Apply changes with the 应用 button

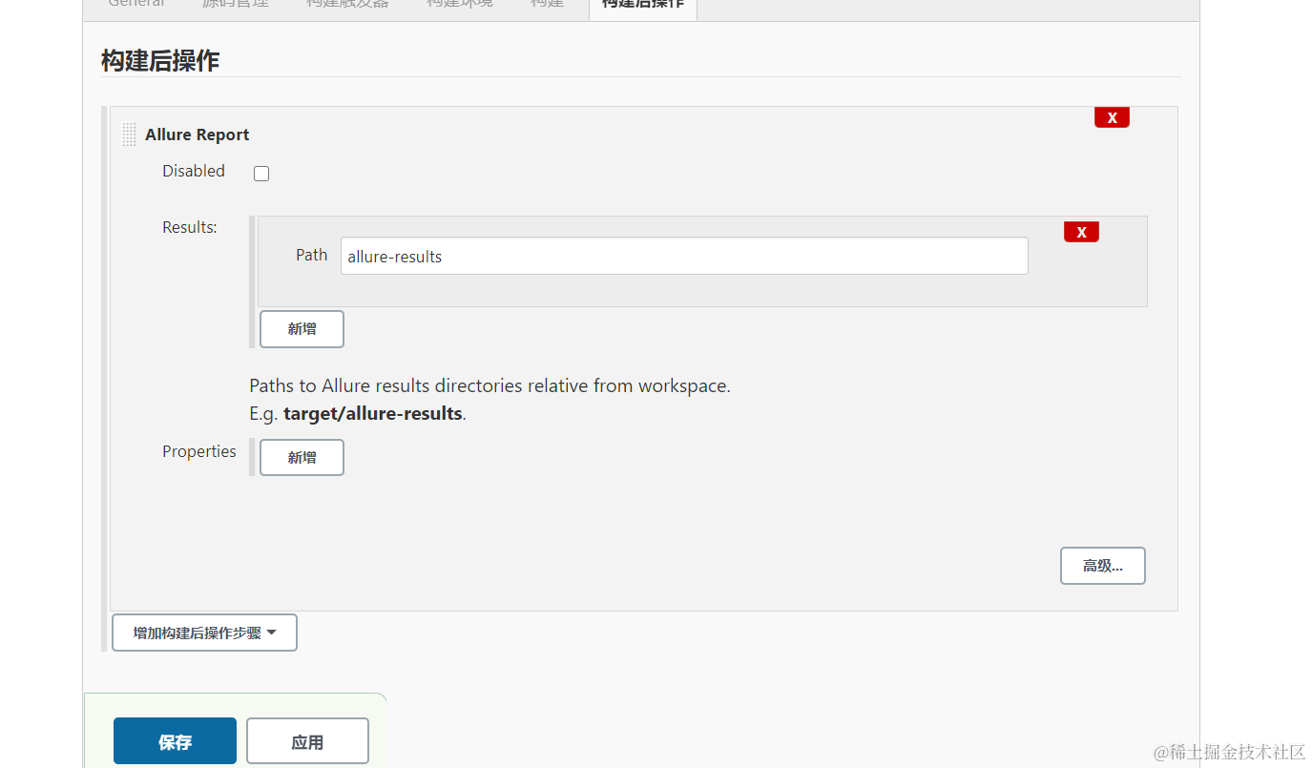tap(307, 741)
